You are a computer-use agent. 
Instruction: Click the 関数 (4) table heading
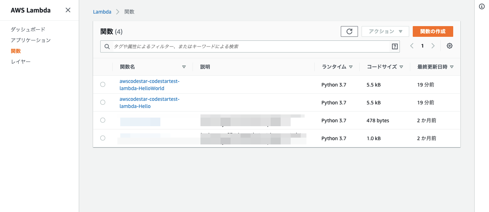[x=111, y=31]
